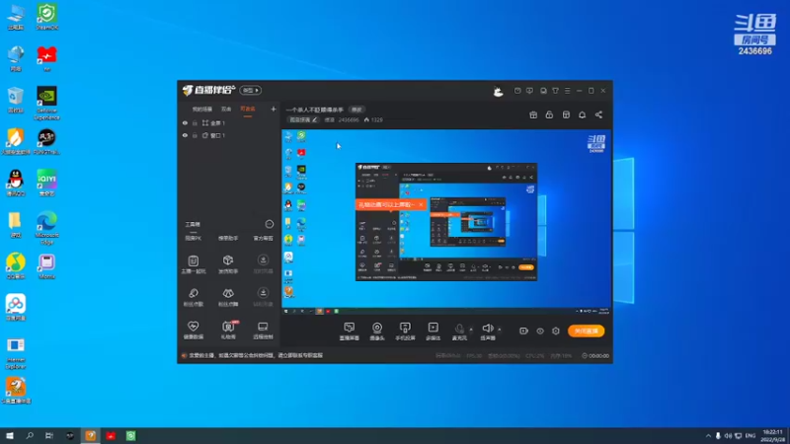Open the square box icon left of bell

(566, 115)
